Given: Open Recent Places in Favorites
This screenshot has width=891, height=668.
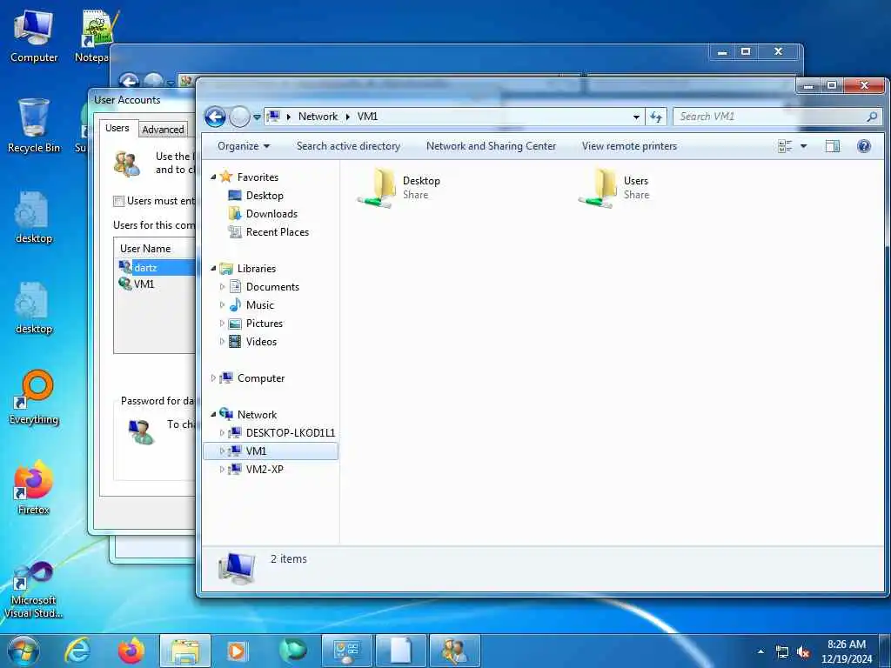Looking at the screenshot, I should [278, 231].
